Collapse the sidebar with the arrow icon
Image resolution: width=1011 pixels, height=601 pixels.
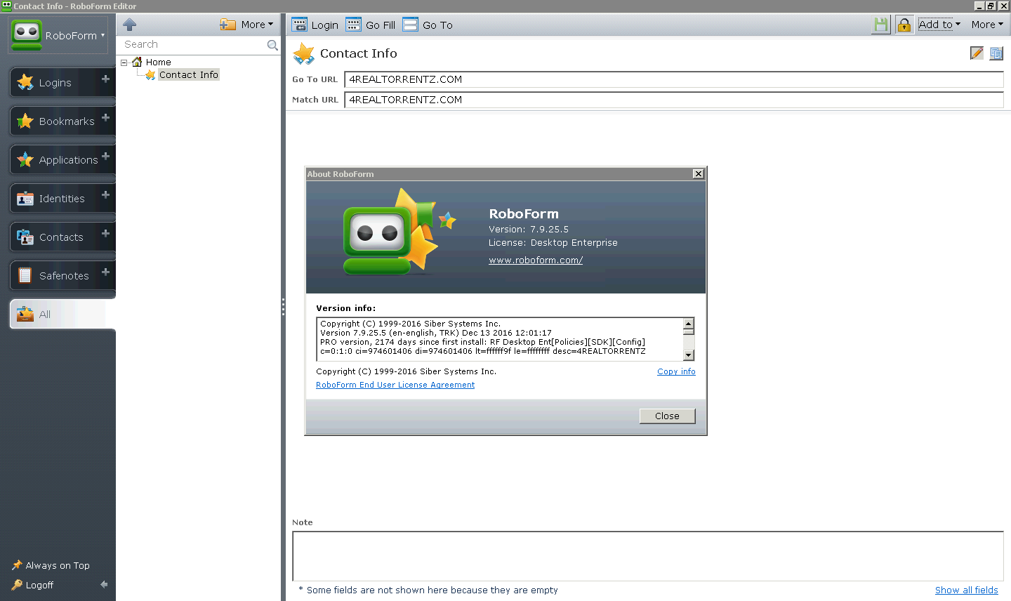coord(104,584)
